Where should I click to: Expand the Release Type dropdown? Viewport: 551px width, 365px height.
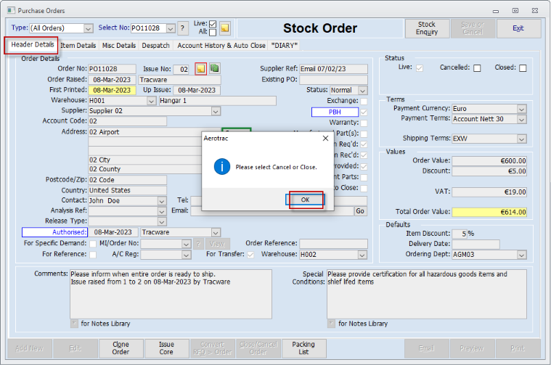(x=162, y=221)
